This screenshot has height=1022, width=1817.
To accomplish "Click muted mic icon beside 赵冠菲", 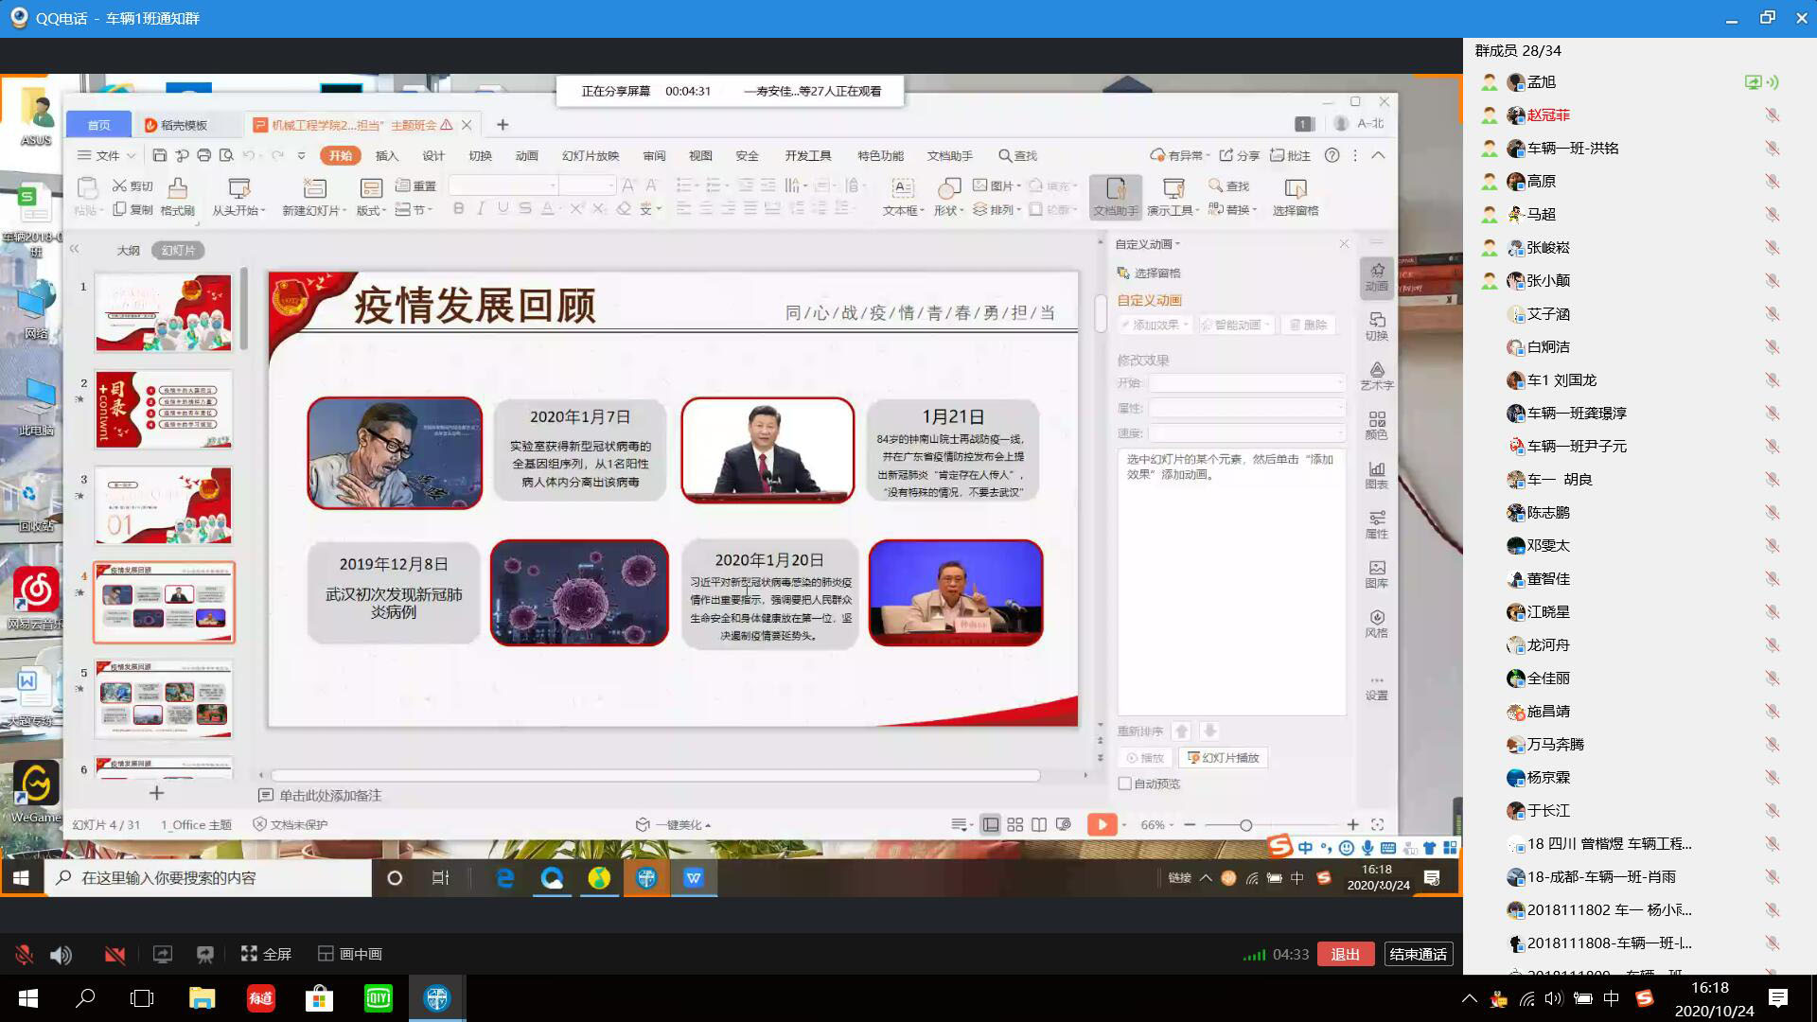I will pos(1772,115).
